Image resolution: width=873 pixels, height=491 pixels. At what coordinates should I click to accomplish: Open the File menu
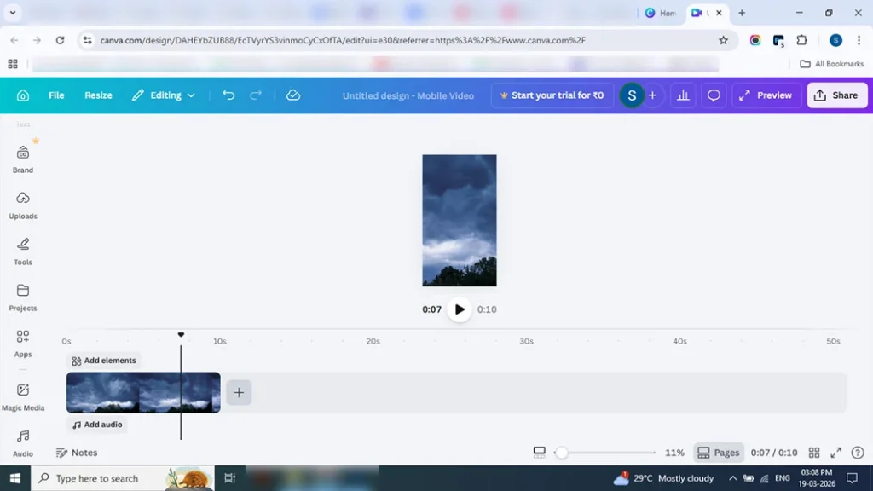click(56, 95)
